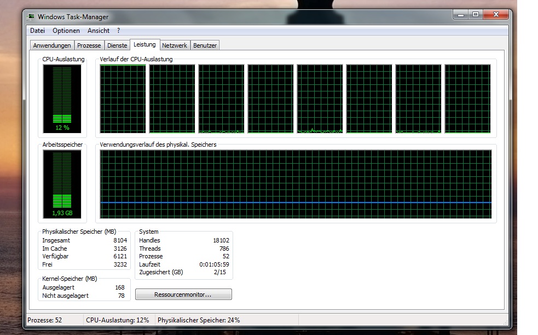Click the Kernel-Speicher (MB) group label
The height and width of the screenshot is (335, 538).
tap(70, 279)
